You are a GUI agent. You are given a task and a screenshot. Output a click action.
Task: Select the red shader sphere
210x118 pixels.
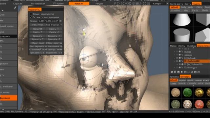pyautogui.click(x=199, y=104)
